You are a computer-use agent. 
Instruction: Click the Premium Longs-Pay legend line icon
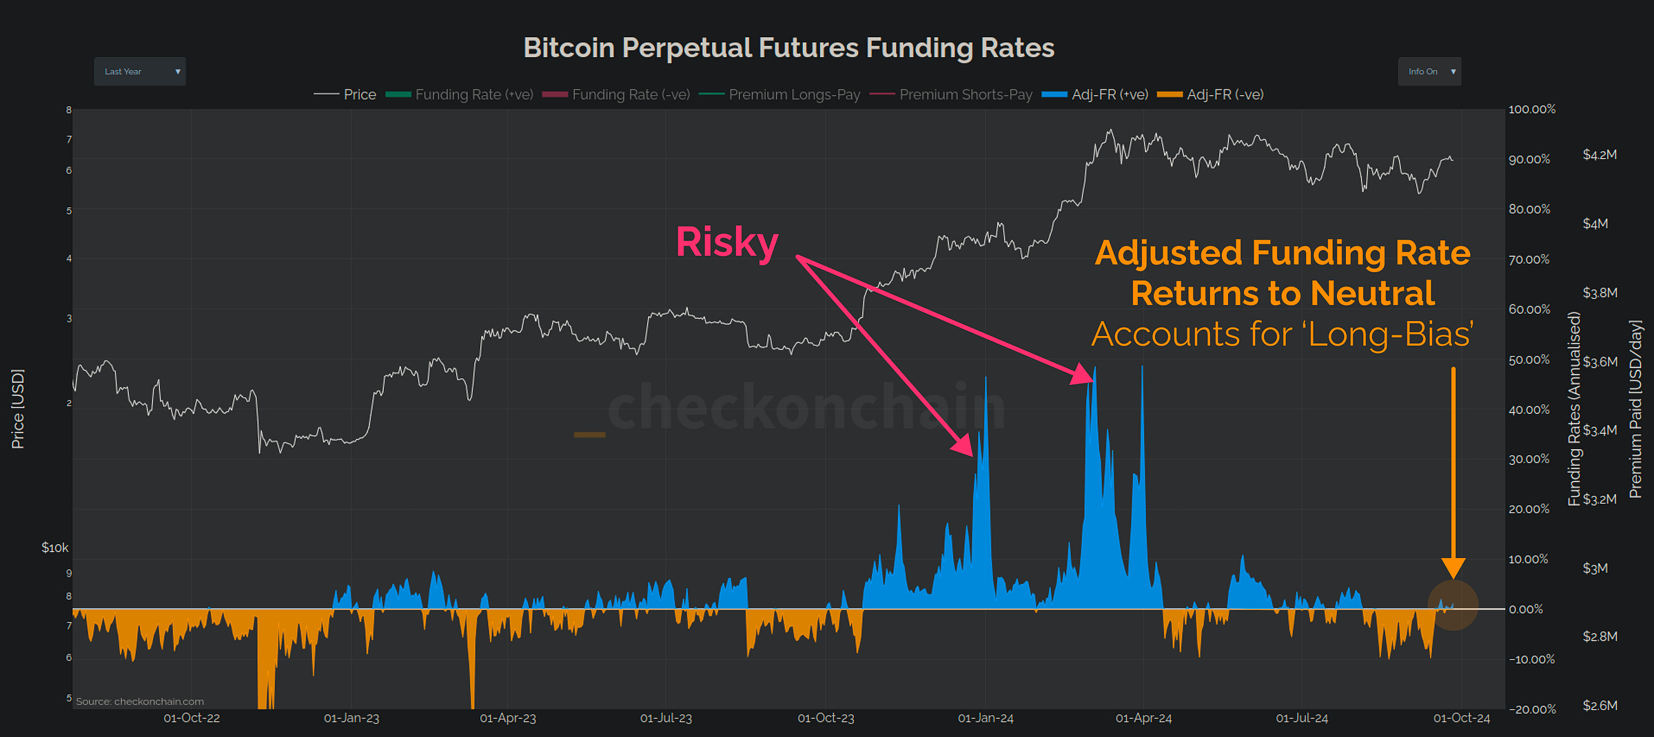point(712,94)
